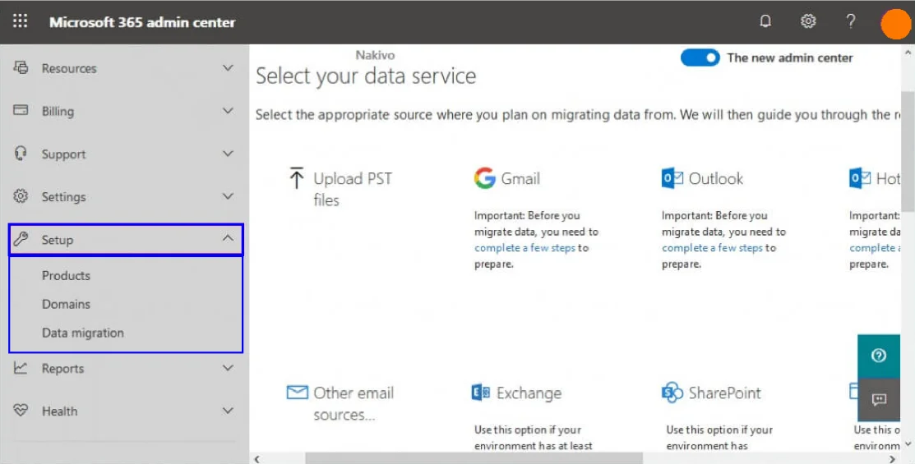Click the Reports chart icon

21,368
